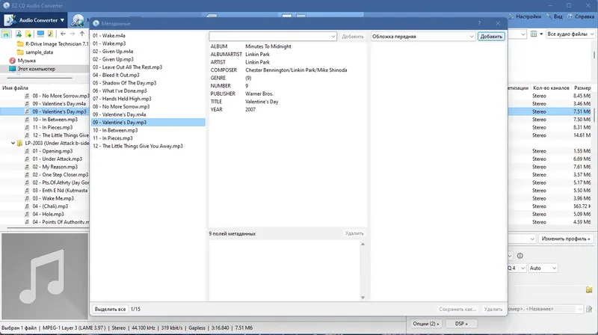Click the encoder info circle icon
Screen dimensions: 598x335
tap(520, 256)
